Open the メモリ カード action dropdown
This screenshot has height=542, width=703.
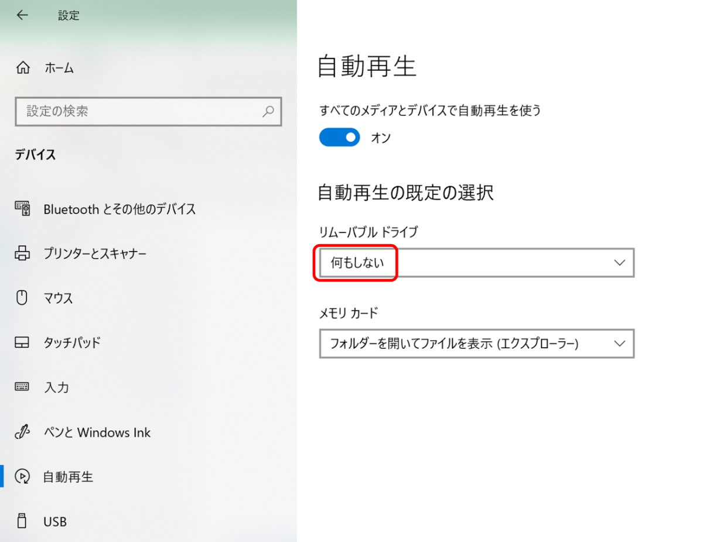click(476, 344)
